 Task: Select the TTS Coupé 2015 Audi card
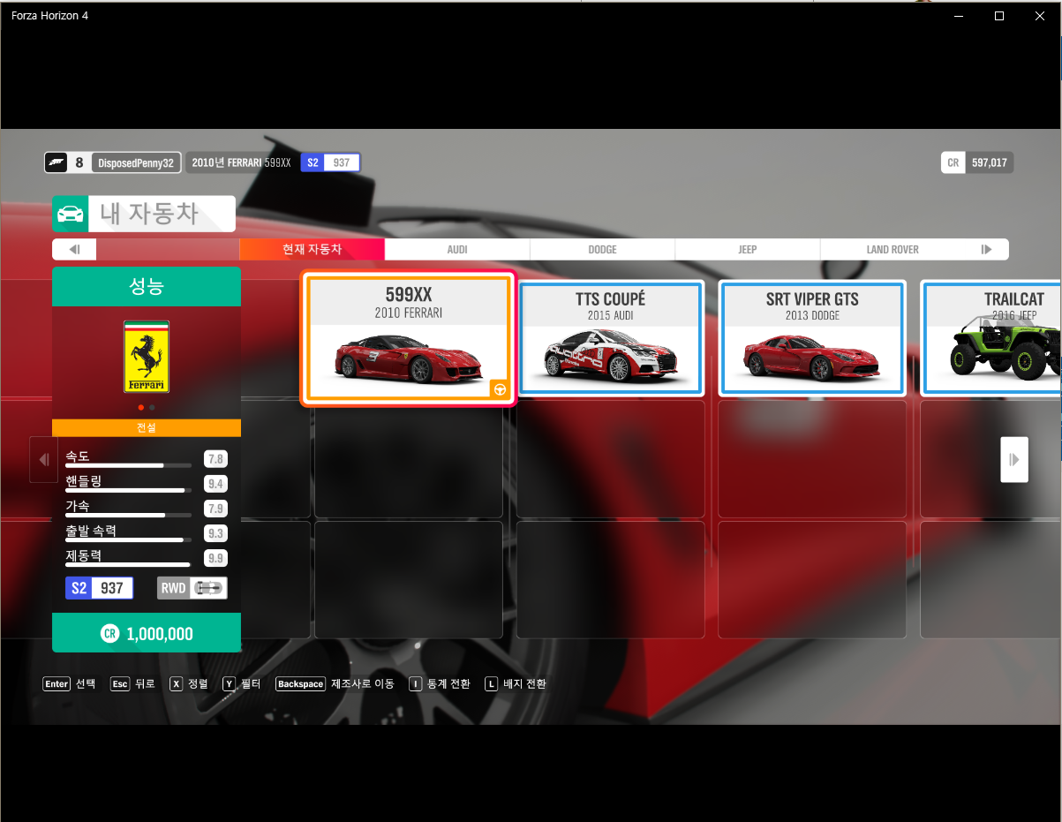[x=611, y=338]
